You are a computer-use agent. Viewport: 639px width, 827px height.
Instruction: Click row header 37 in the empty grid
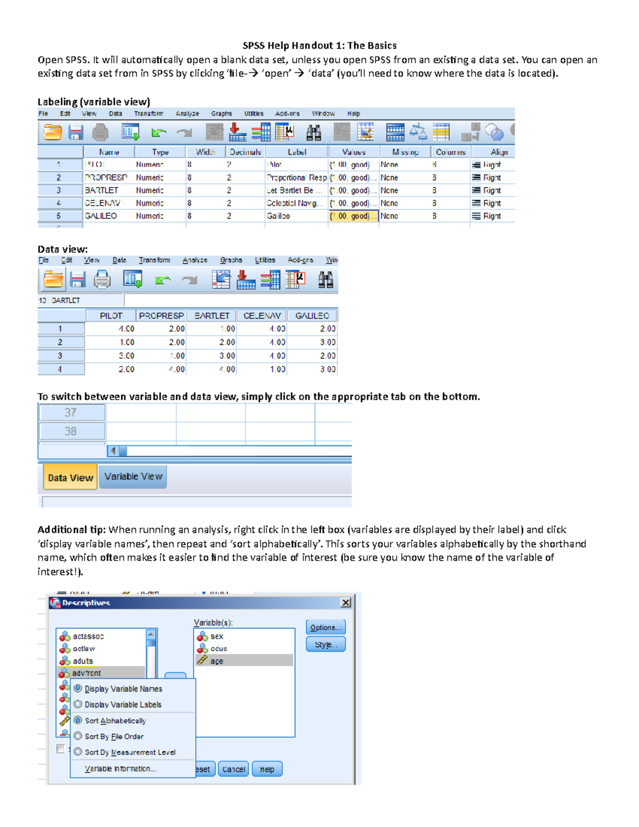click(71, 413)
